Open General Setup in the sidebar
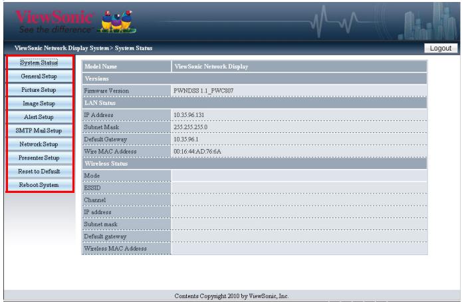Screen dimensions: 462x302 [x=39, y=76]
